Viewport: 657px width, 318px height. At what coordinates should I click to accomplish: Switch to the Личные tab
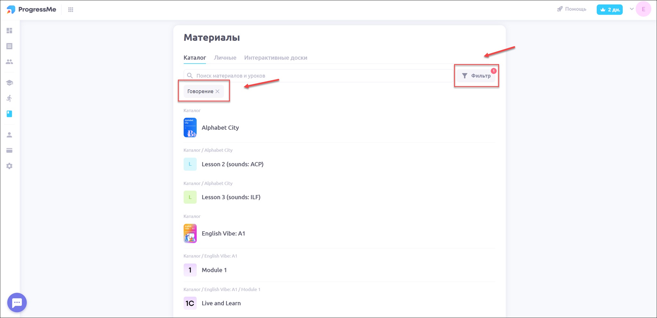(x=225, y=58)
